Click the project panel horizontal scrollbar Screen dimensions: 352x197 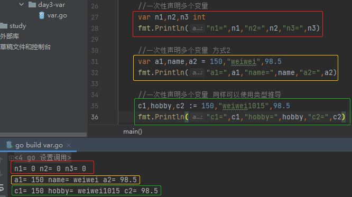(x=43, y=135)
